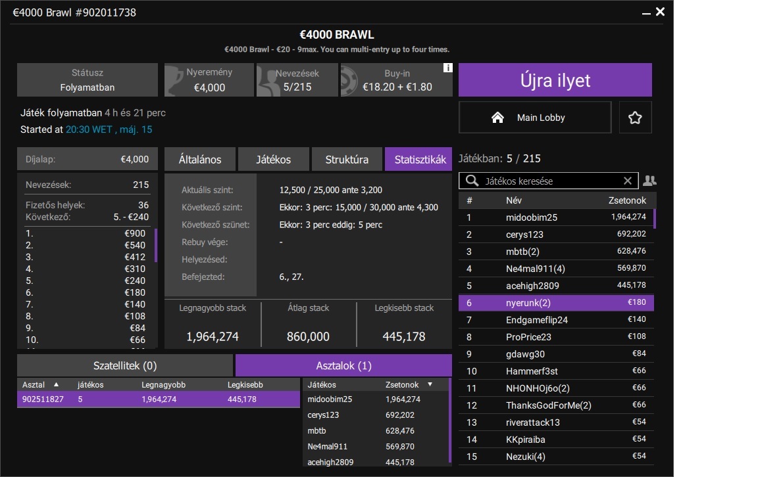Open the Struktúra tab
The image size is (758, 477).
(x=347, y=159)
